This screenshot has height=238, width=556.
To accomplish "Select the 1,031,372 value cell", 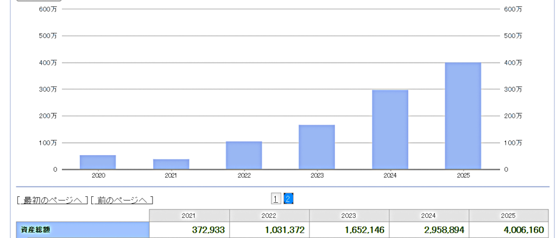I will tap(269, 230).
